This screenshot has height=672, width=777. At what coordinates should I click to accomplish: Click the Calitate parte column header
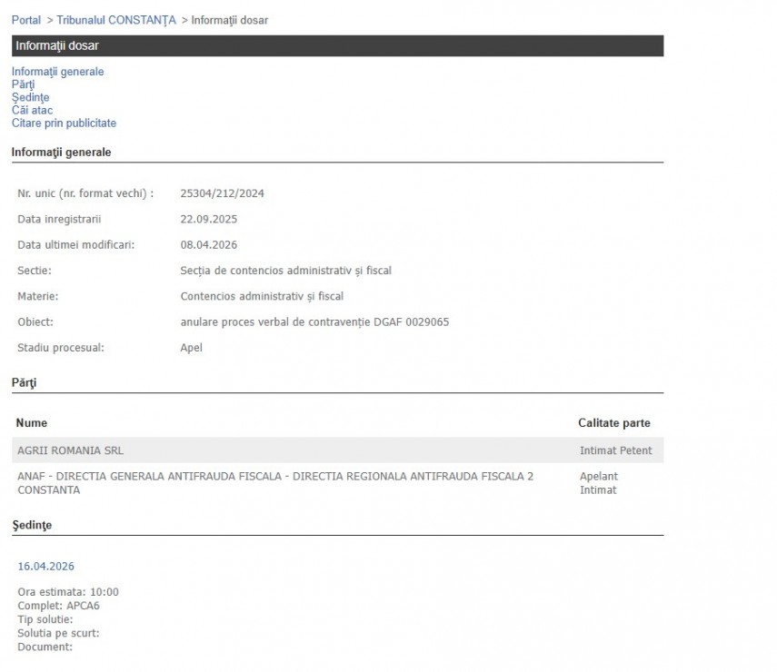click(613, 423)
